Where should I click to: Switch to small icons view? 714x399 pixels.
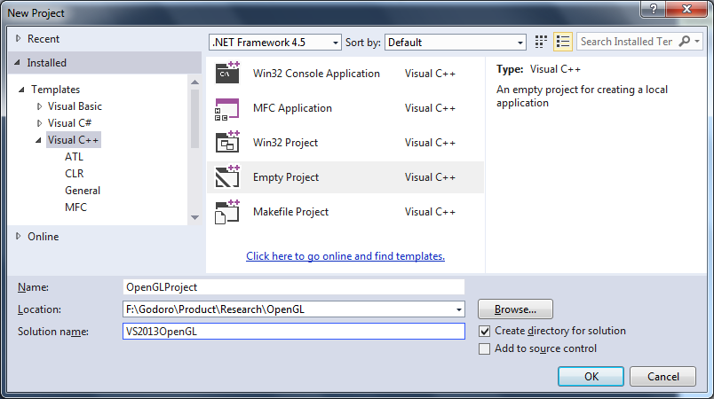point(541,42)
